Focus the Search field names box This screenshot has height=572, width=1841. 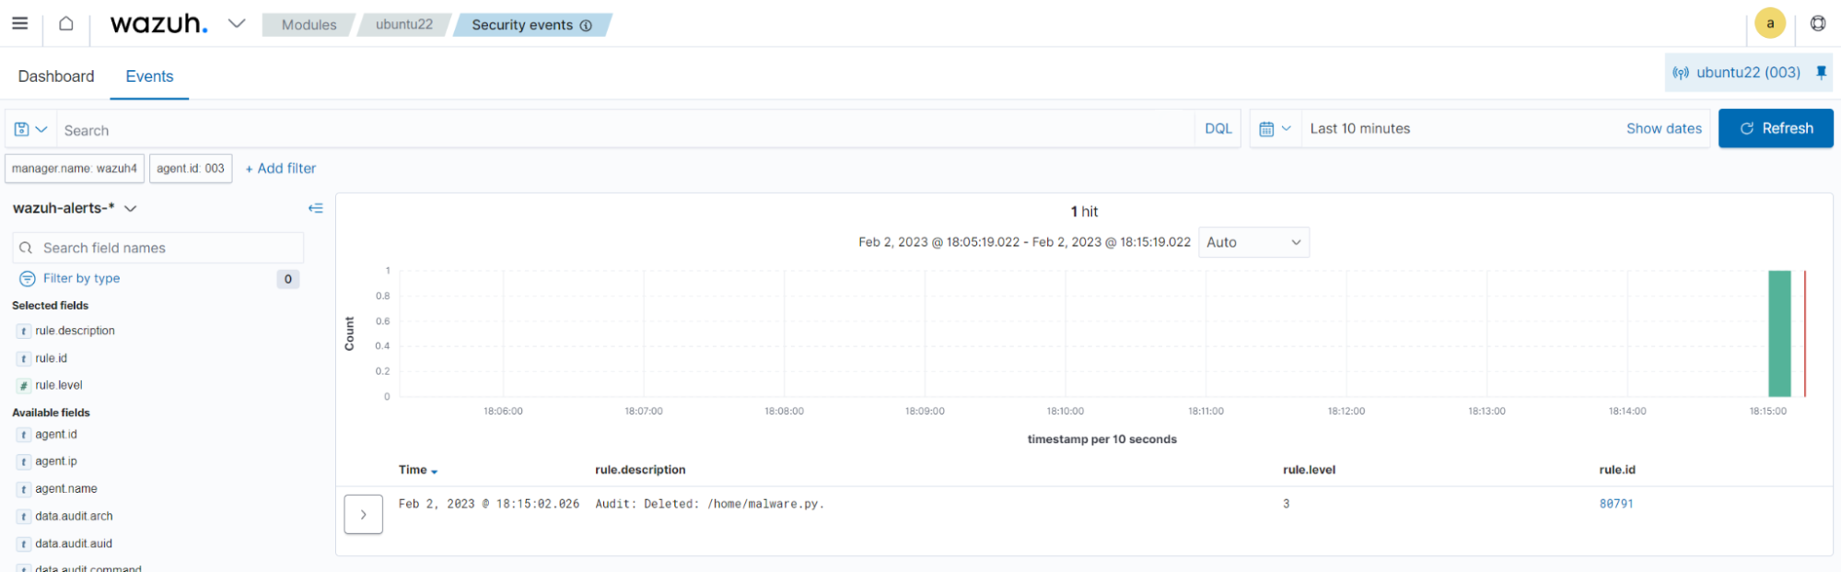[x=158, y=248]
